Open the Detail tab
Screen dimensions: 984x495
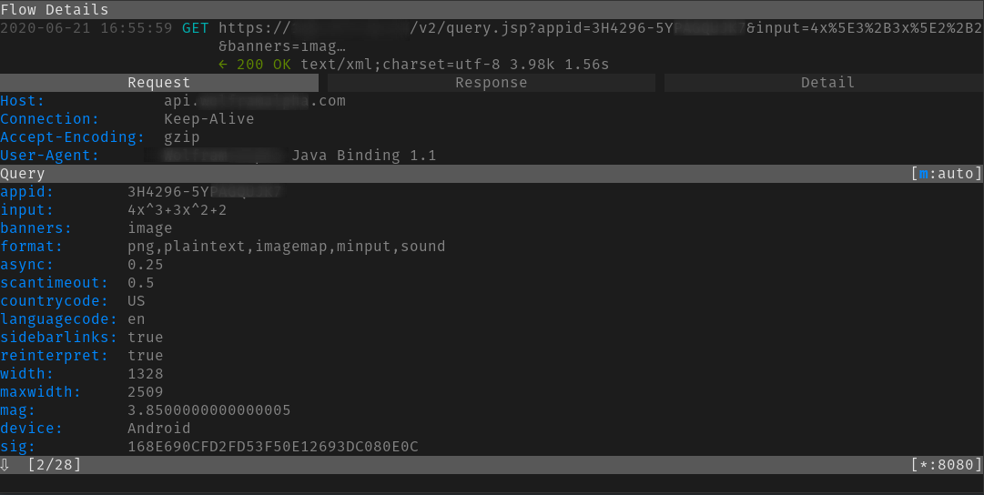pos(827,83)
